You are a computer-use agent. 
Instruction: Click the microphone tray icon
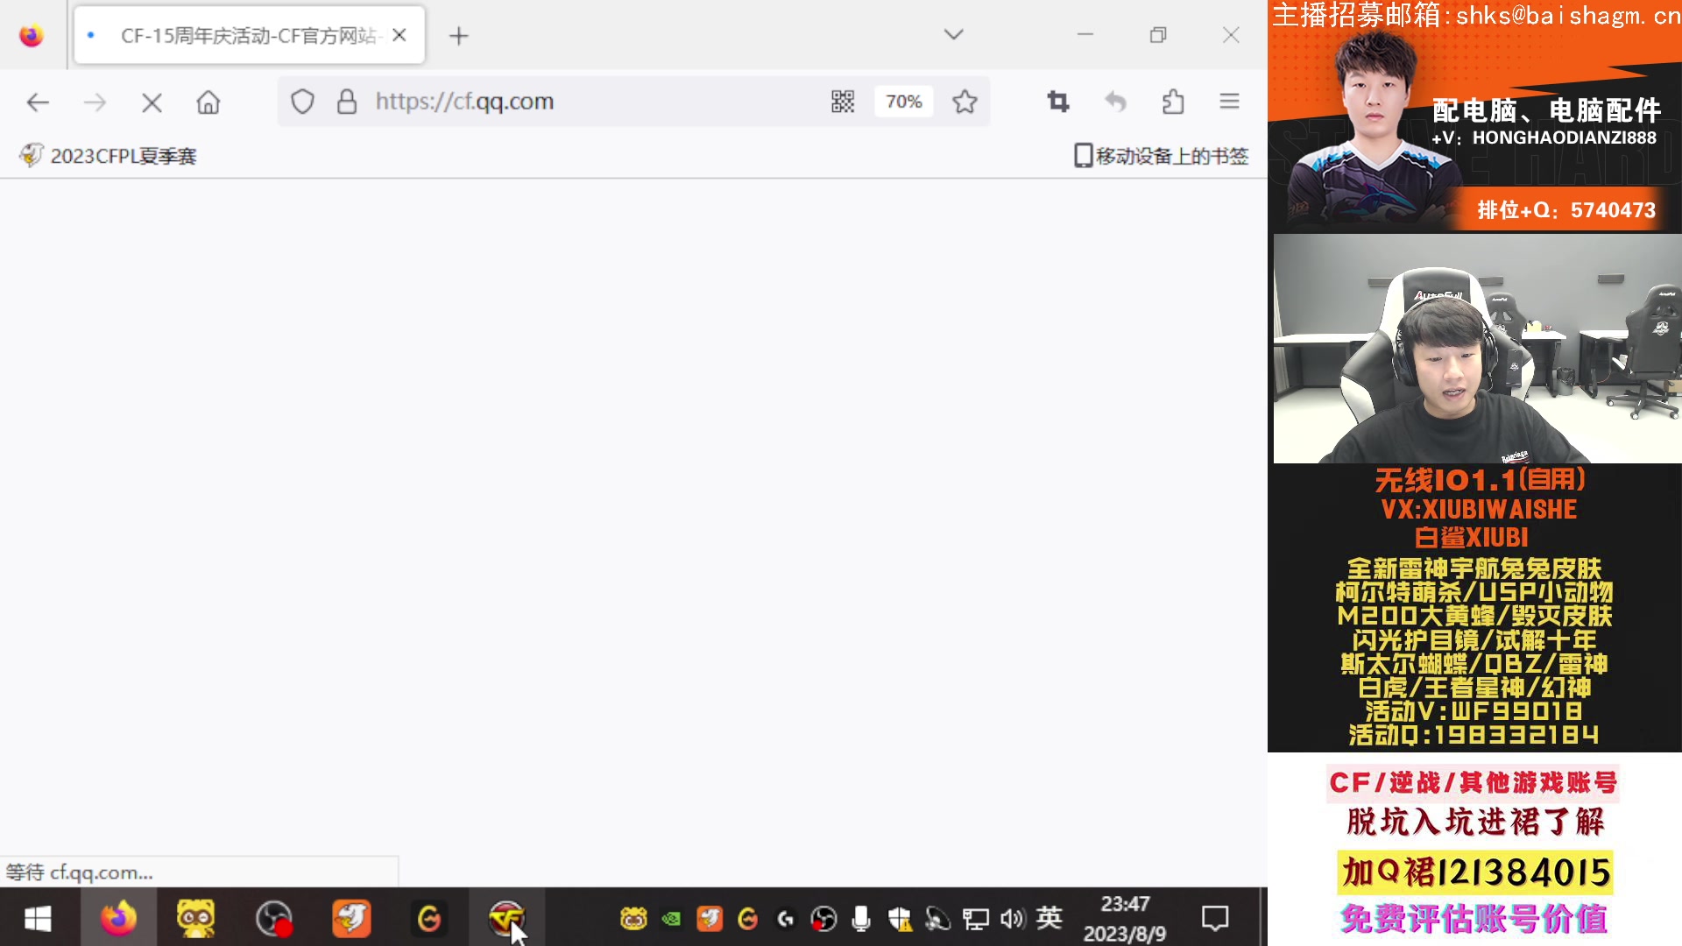click(862, 919)
